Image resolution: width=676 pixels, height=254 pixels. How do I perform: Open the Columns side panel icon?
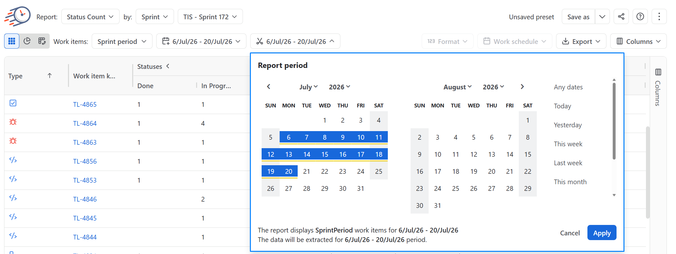click(x=658, y=72)
